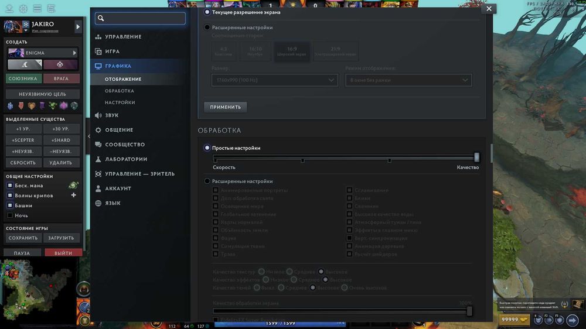The image size is (586, 329).
Task: Click the orange shield rune icon
Action: [x=32, y=106]
